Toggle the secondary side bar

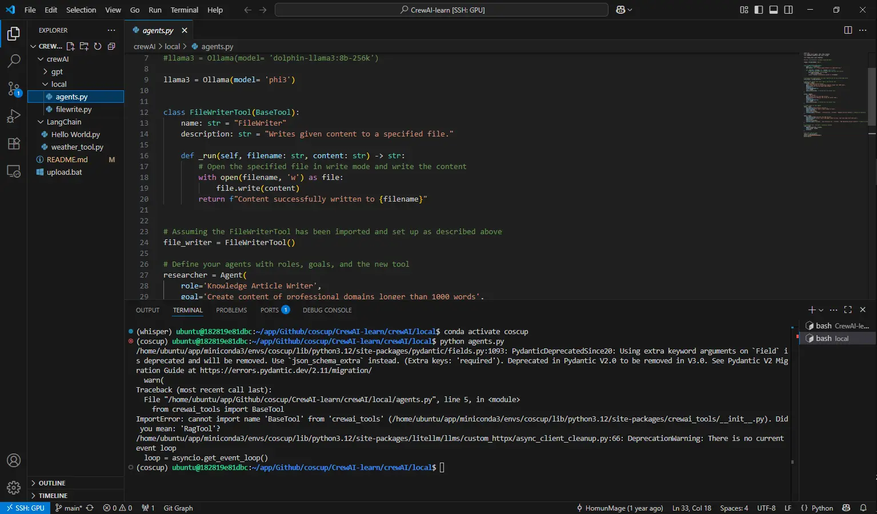[x=788, y=10]
